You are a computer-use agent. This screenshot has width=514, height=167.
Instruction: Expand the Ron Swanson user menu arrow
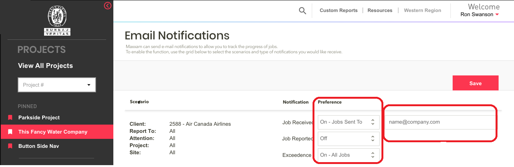point(497,15)
